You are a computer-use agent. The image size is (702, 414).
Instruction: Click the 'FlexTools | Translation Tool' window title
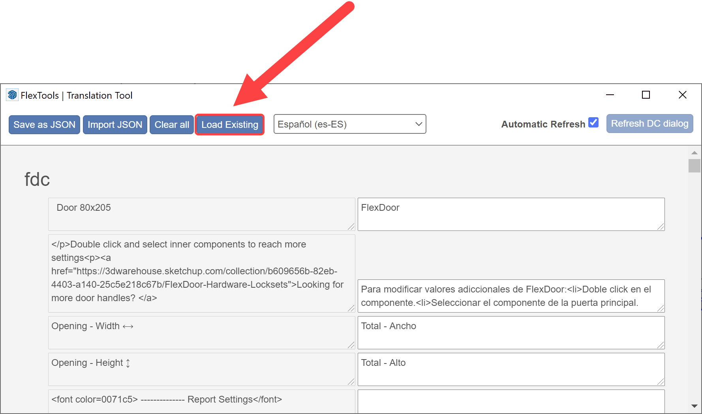coord(77,96)
